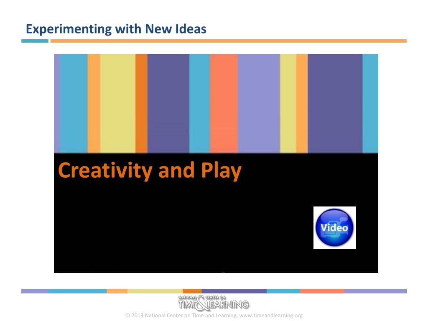428x321 pixels.
Task: Click the blue Video button icon
Action: click(x=335, y=228)
